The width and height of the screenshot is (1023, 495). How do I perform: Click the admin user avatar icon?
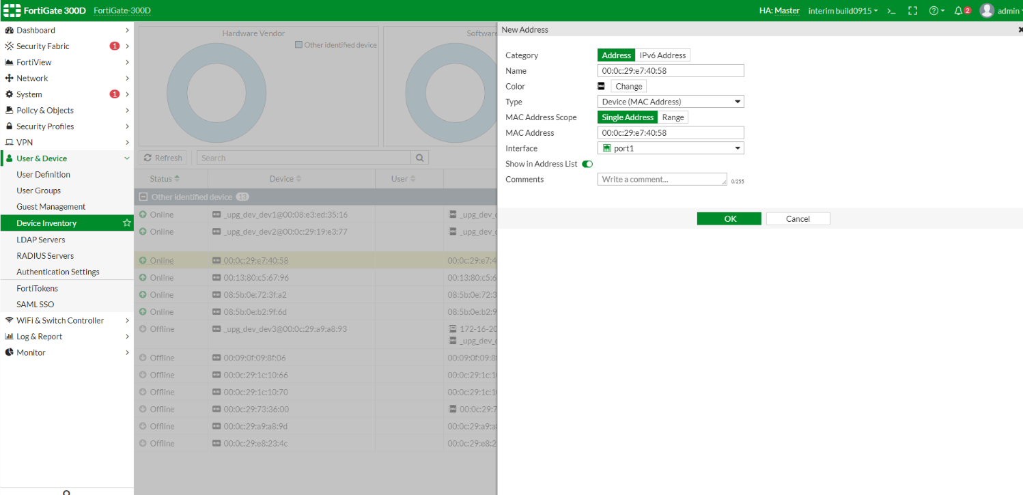(x=986, y=10)
